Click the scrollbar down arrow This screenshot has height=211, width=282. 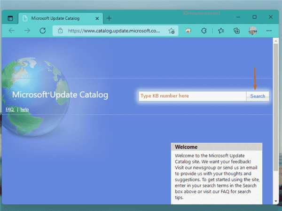(x=275, y=201)
